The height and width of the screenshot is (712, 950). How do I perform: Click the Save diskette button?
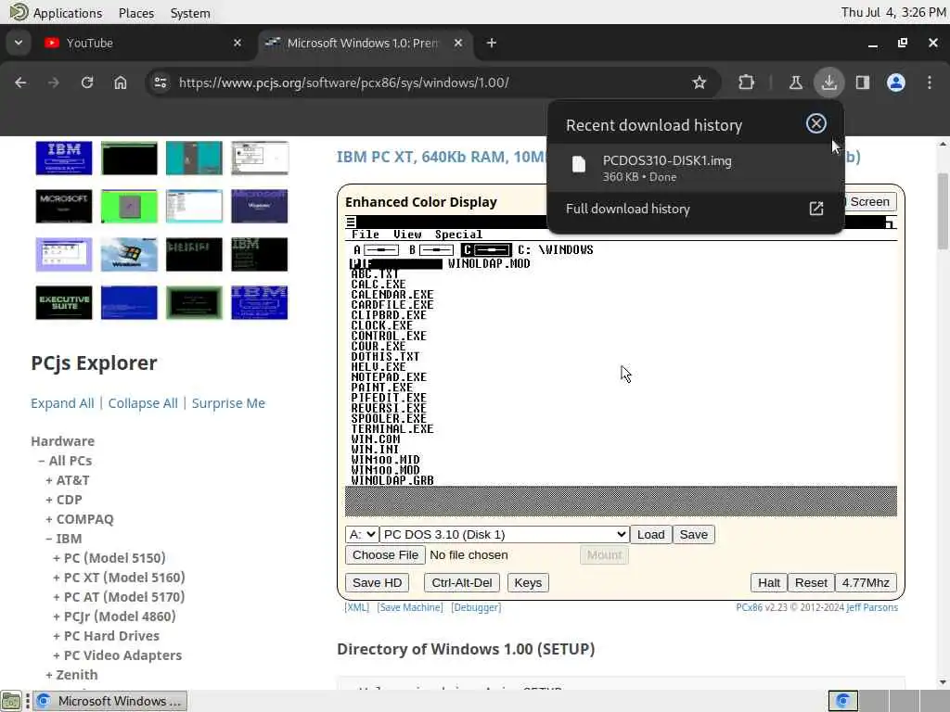click(x=694, y=535)
